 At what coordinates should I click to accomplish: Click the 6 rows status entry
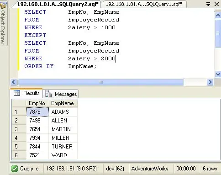[210, 169]
